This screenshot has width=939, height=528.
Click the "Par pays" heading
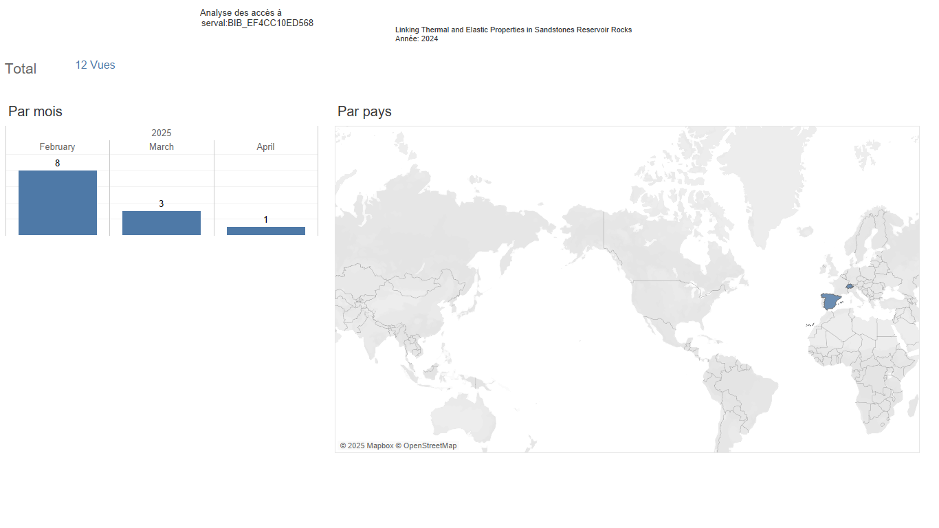[364, 111]
